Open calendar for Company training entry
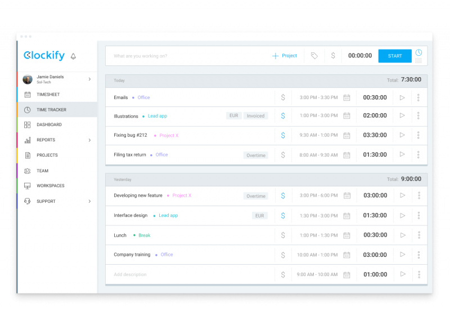This screenshot has height=325, width=450. [346, 255]
